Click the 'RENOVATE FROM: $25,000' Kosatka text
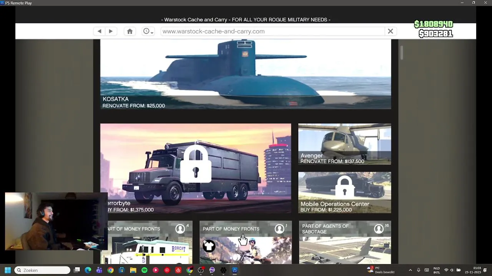Viewport: 492px width, 276px height. (x=134, y=106)
